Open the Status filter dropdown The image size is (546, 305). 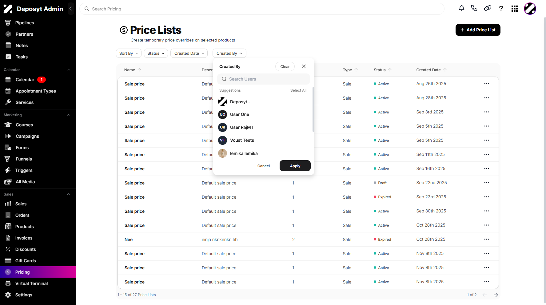point(156,53)
